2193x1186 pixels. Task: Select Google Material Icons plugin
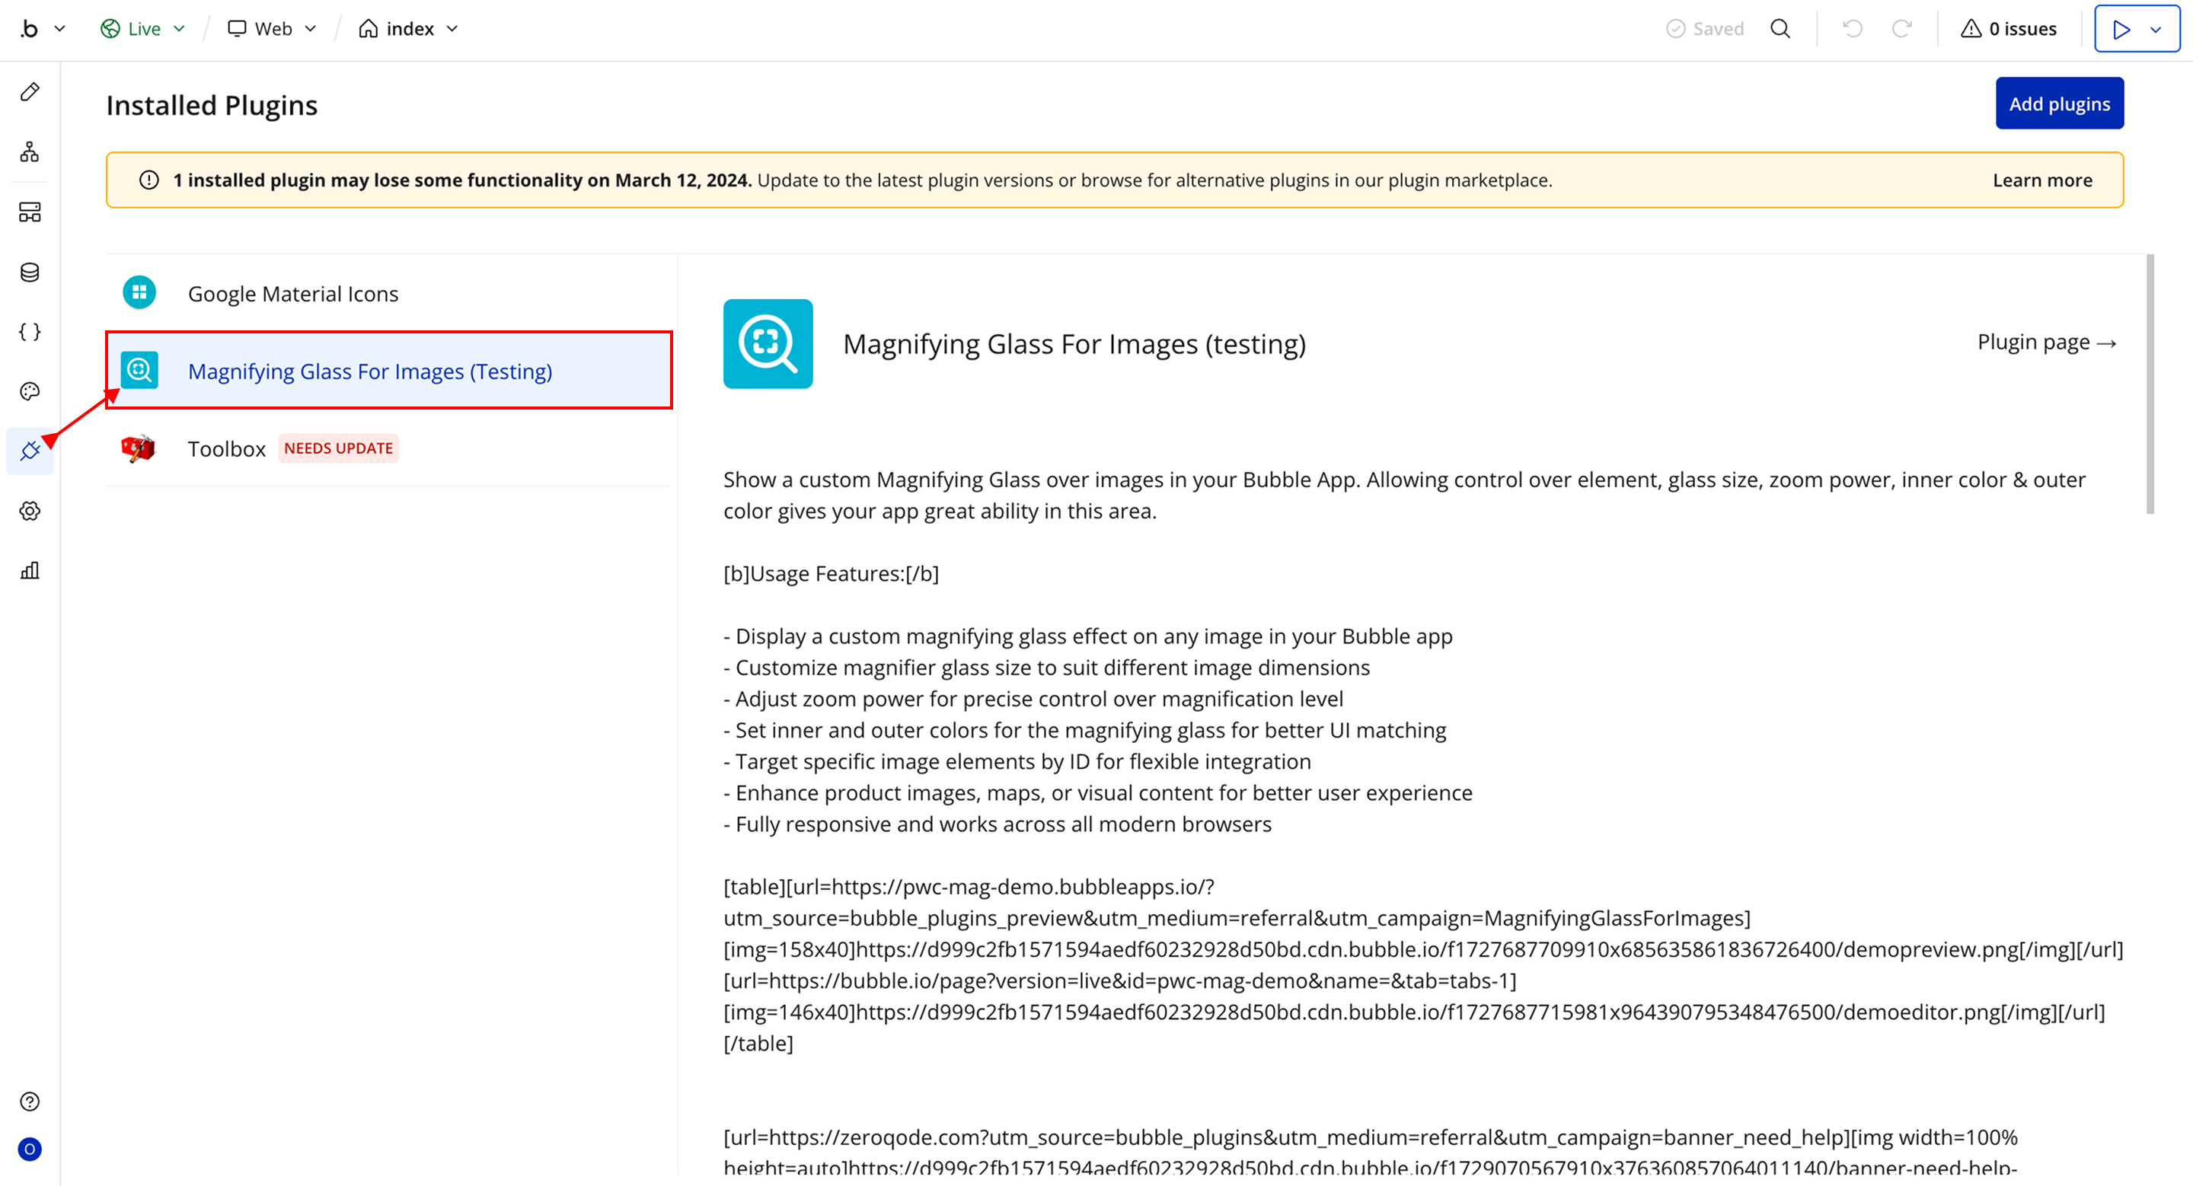293,294
